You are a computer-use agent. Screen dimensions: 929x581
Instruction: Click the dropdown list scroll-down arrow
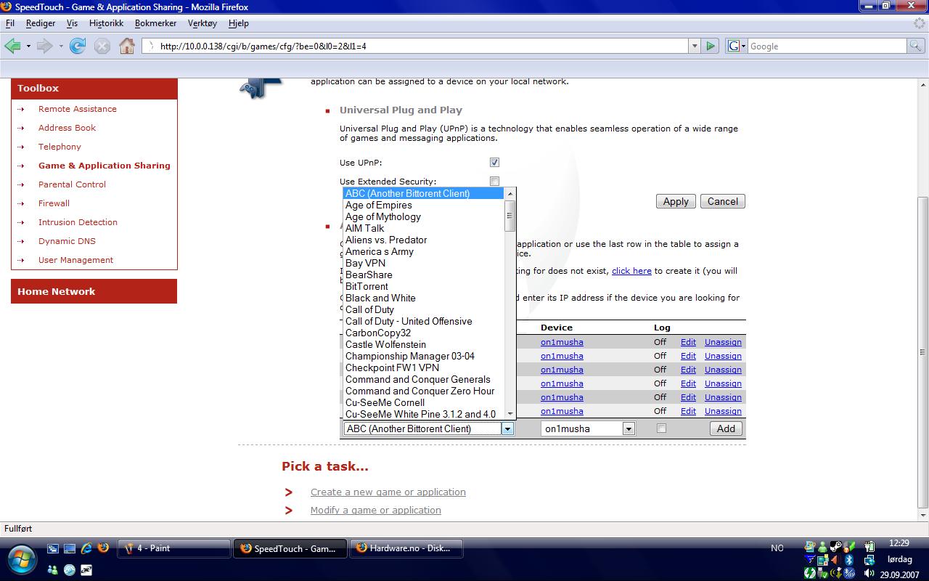tap(510, 414)
